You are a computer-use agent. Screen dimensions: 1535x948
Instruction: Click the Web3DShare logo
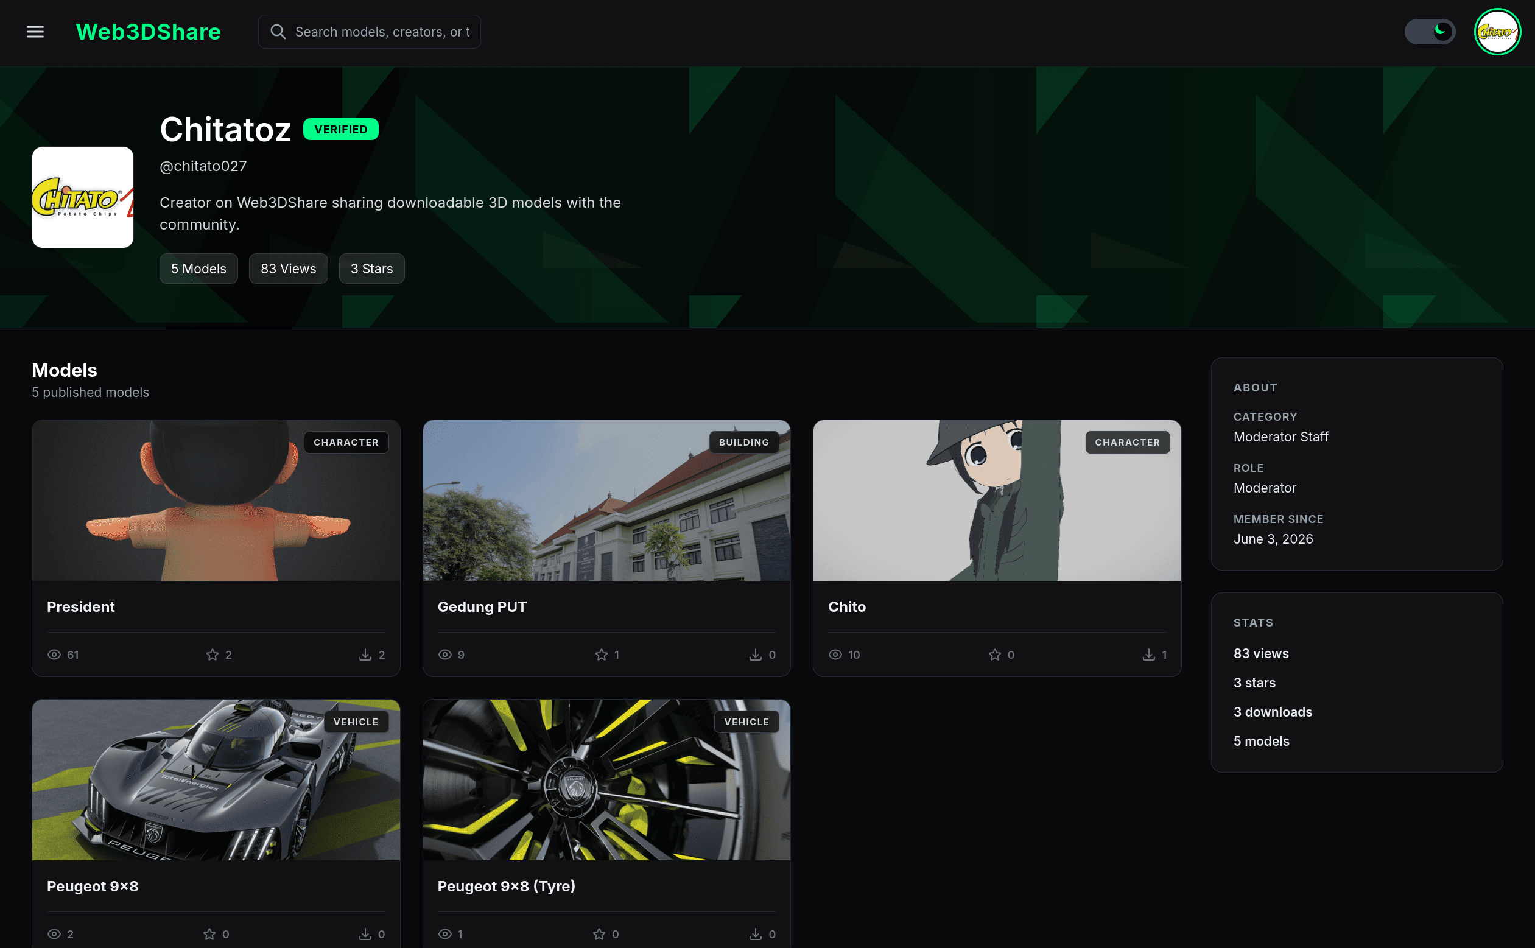click(x=148, y=32)
